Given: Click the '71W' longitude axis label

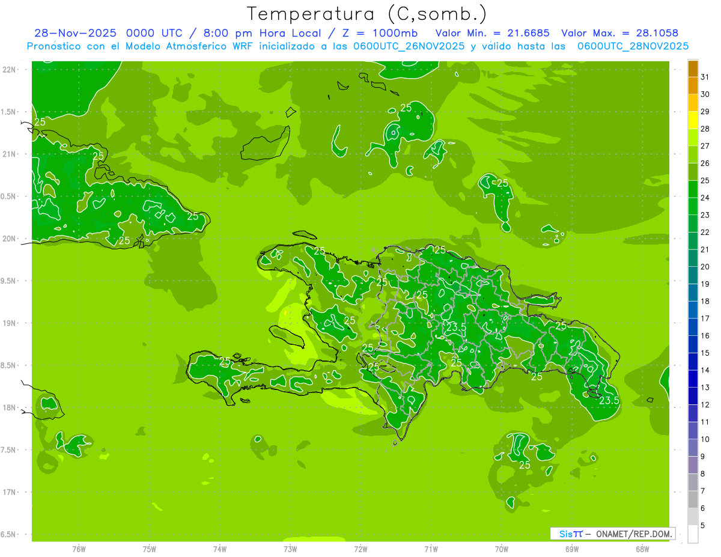Looking at the screenshot, I should point(431,549).
